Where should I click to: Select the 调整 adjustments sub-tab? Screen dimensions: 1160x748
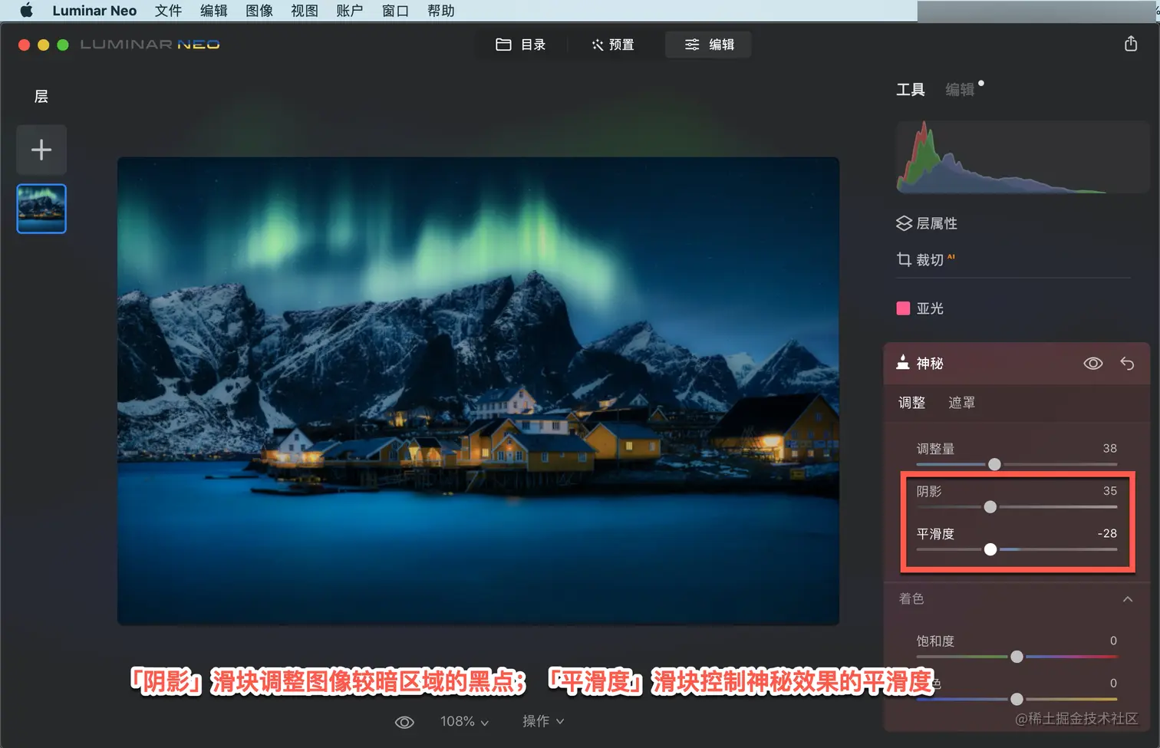tap(912, 403)
